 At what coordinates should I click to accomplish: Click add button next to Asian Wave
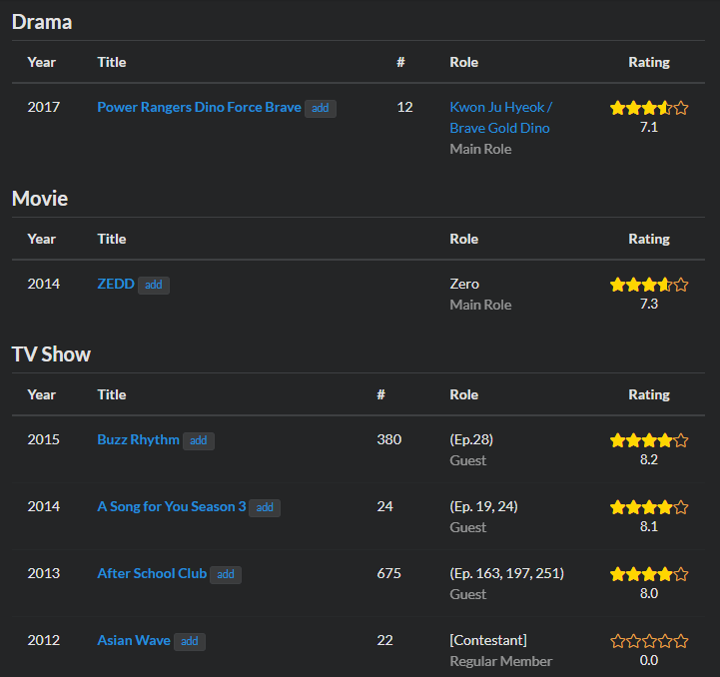pyautogui.click(x=190, y=641)
